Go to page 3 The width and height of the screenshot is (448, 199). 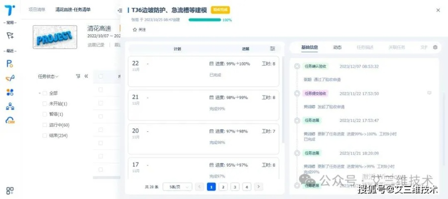pyautogui.click(x=235, y=187)
